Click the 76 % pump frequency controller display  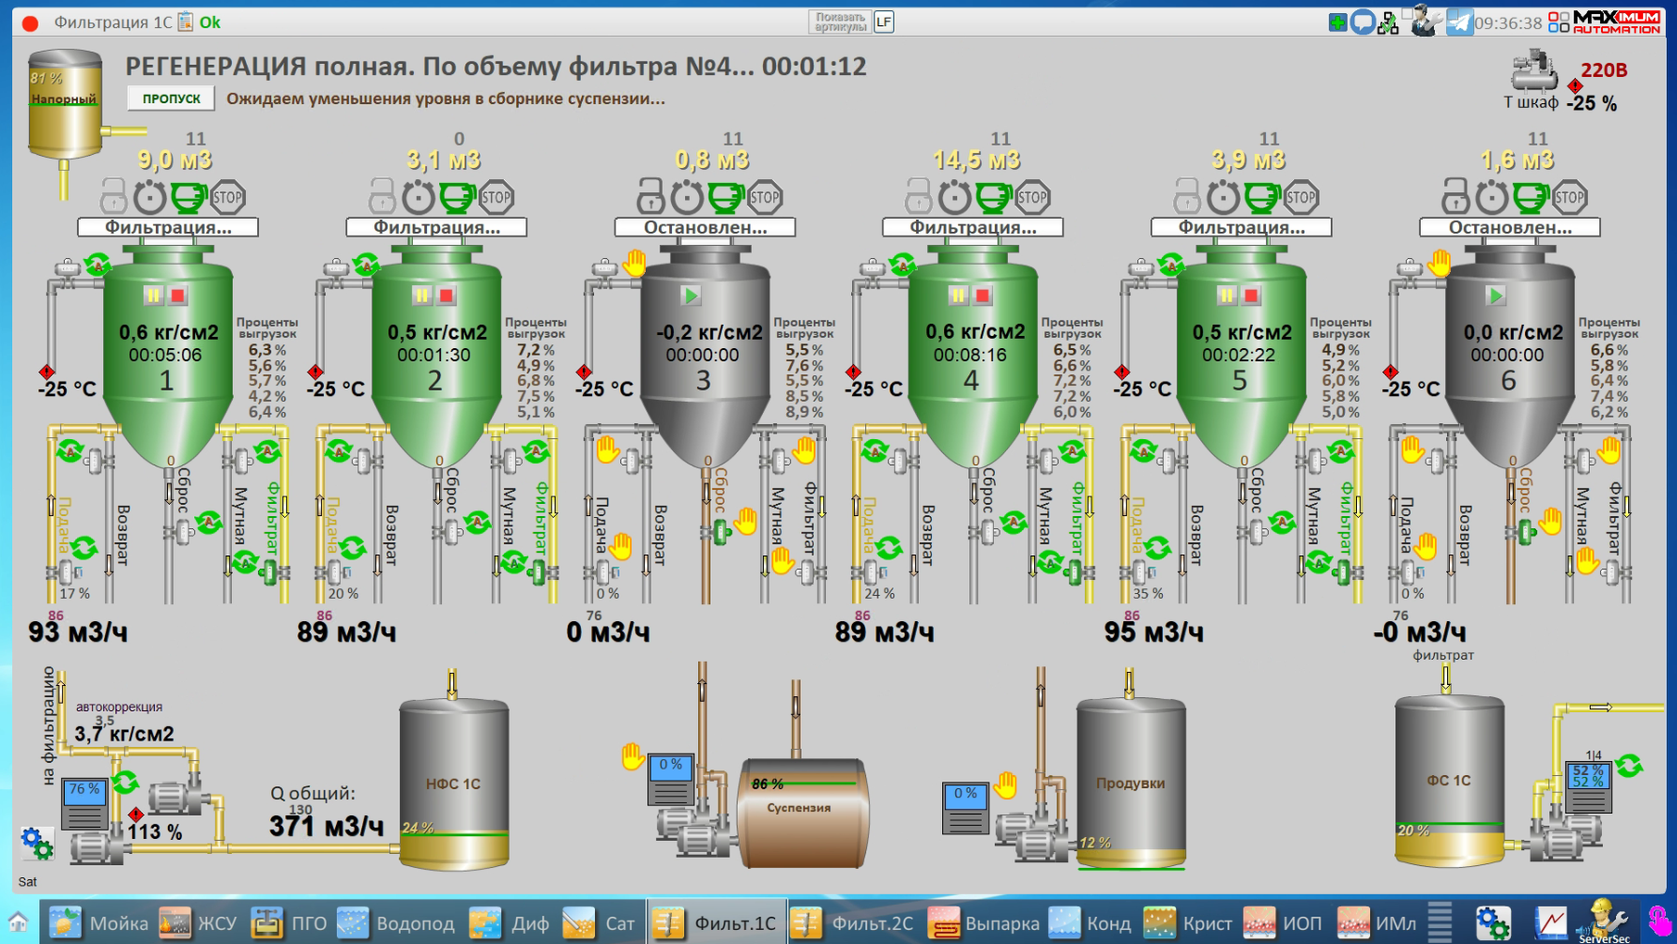84,803
